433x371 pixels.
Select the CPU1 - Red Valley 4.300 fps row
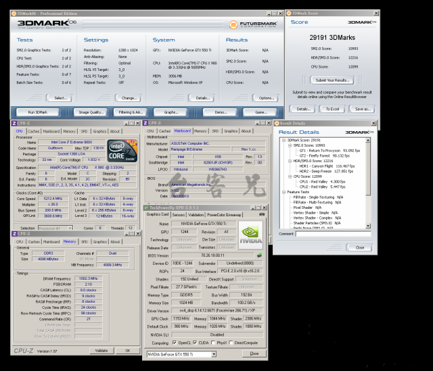click(x=322, y=182)
